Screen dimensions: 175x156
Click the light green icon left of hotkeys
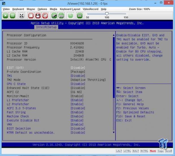pos(71,15)
